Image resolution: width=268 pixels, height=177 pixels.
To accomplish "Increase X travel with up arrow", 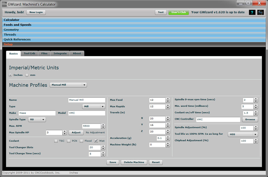I will (167, 117).
